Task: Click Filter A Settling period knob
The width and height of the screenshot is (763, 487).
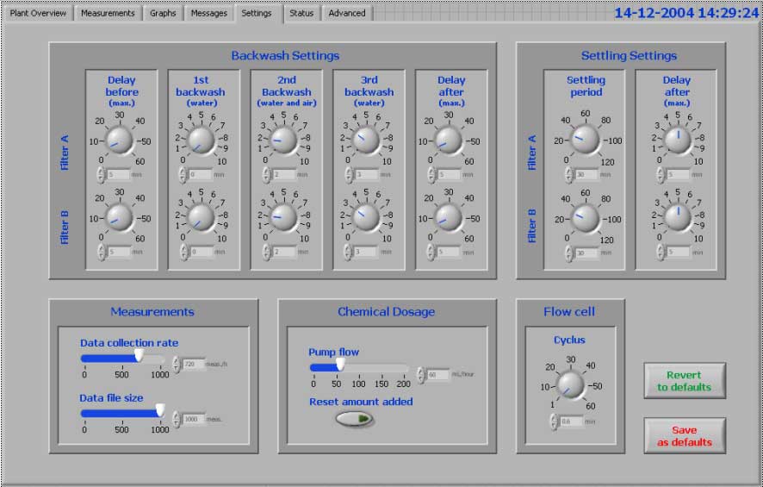Action: point(585,140)
